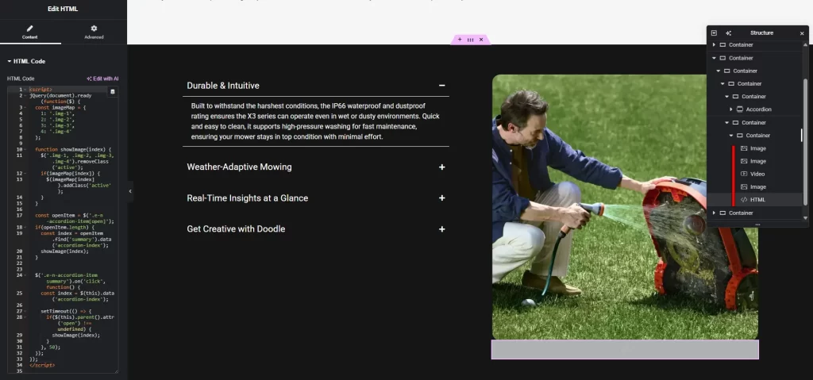Toggle fold arrow on code line 10
The image size is (813, 380).
click(26, 149)
